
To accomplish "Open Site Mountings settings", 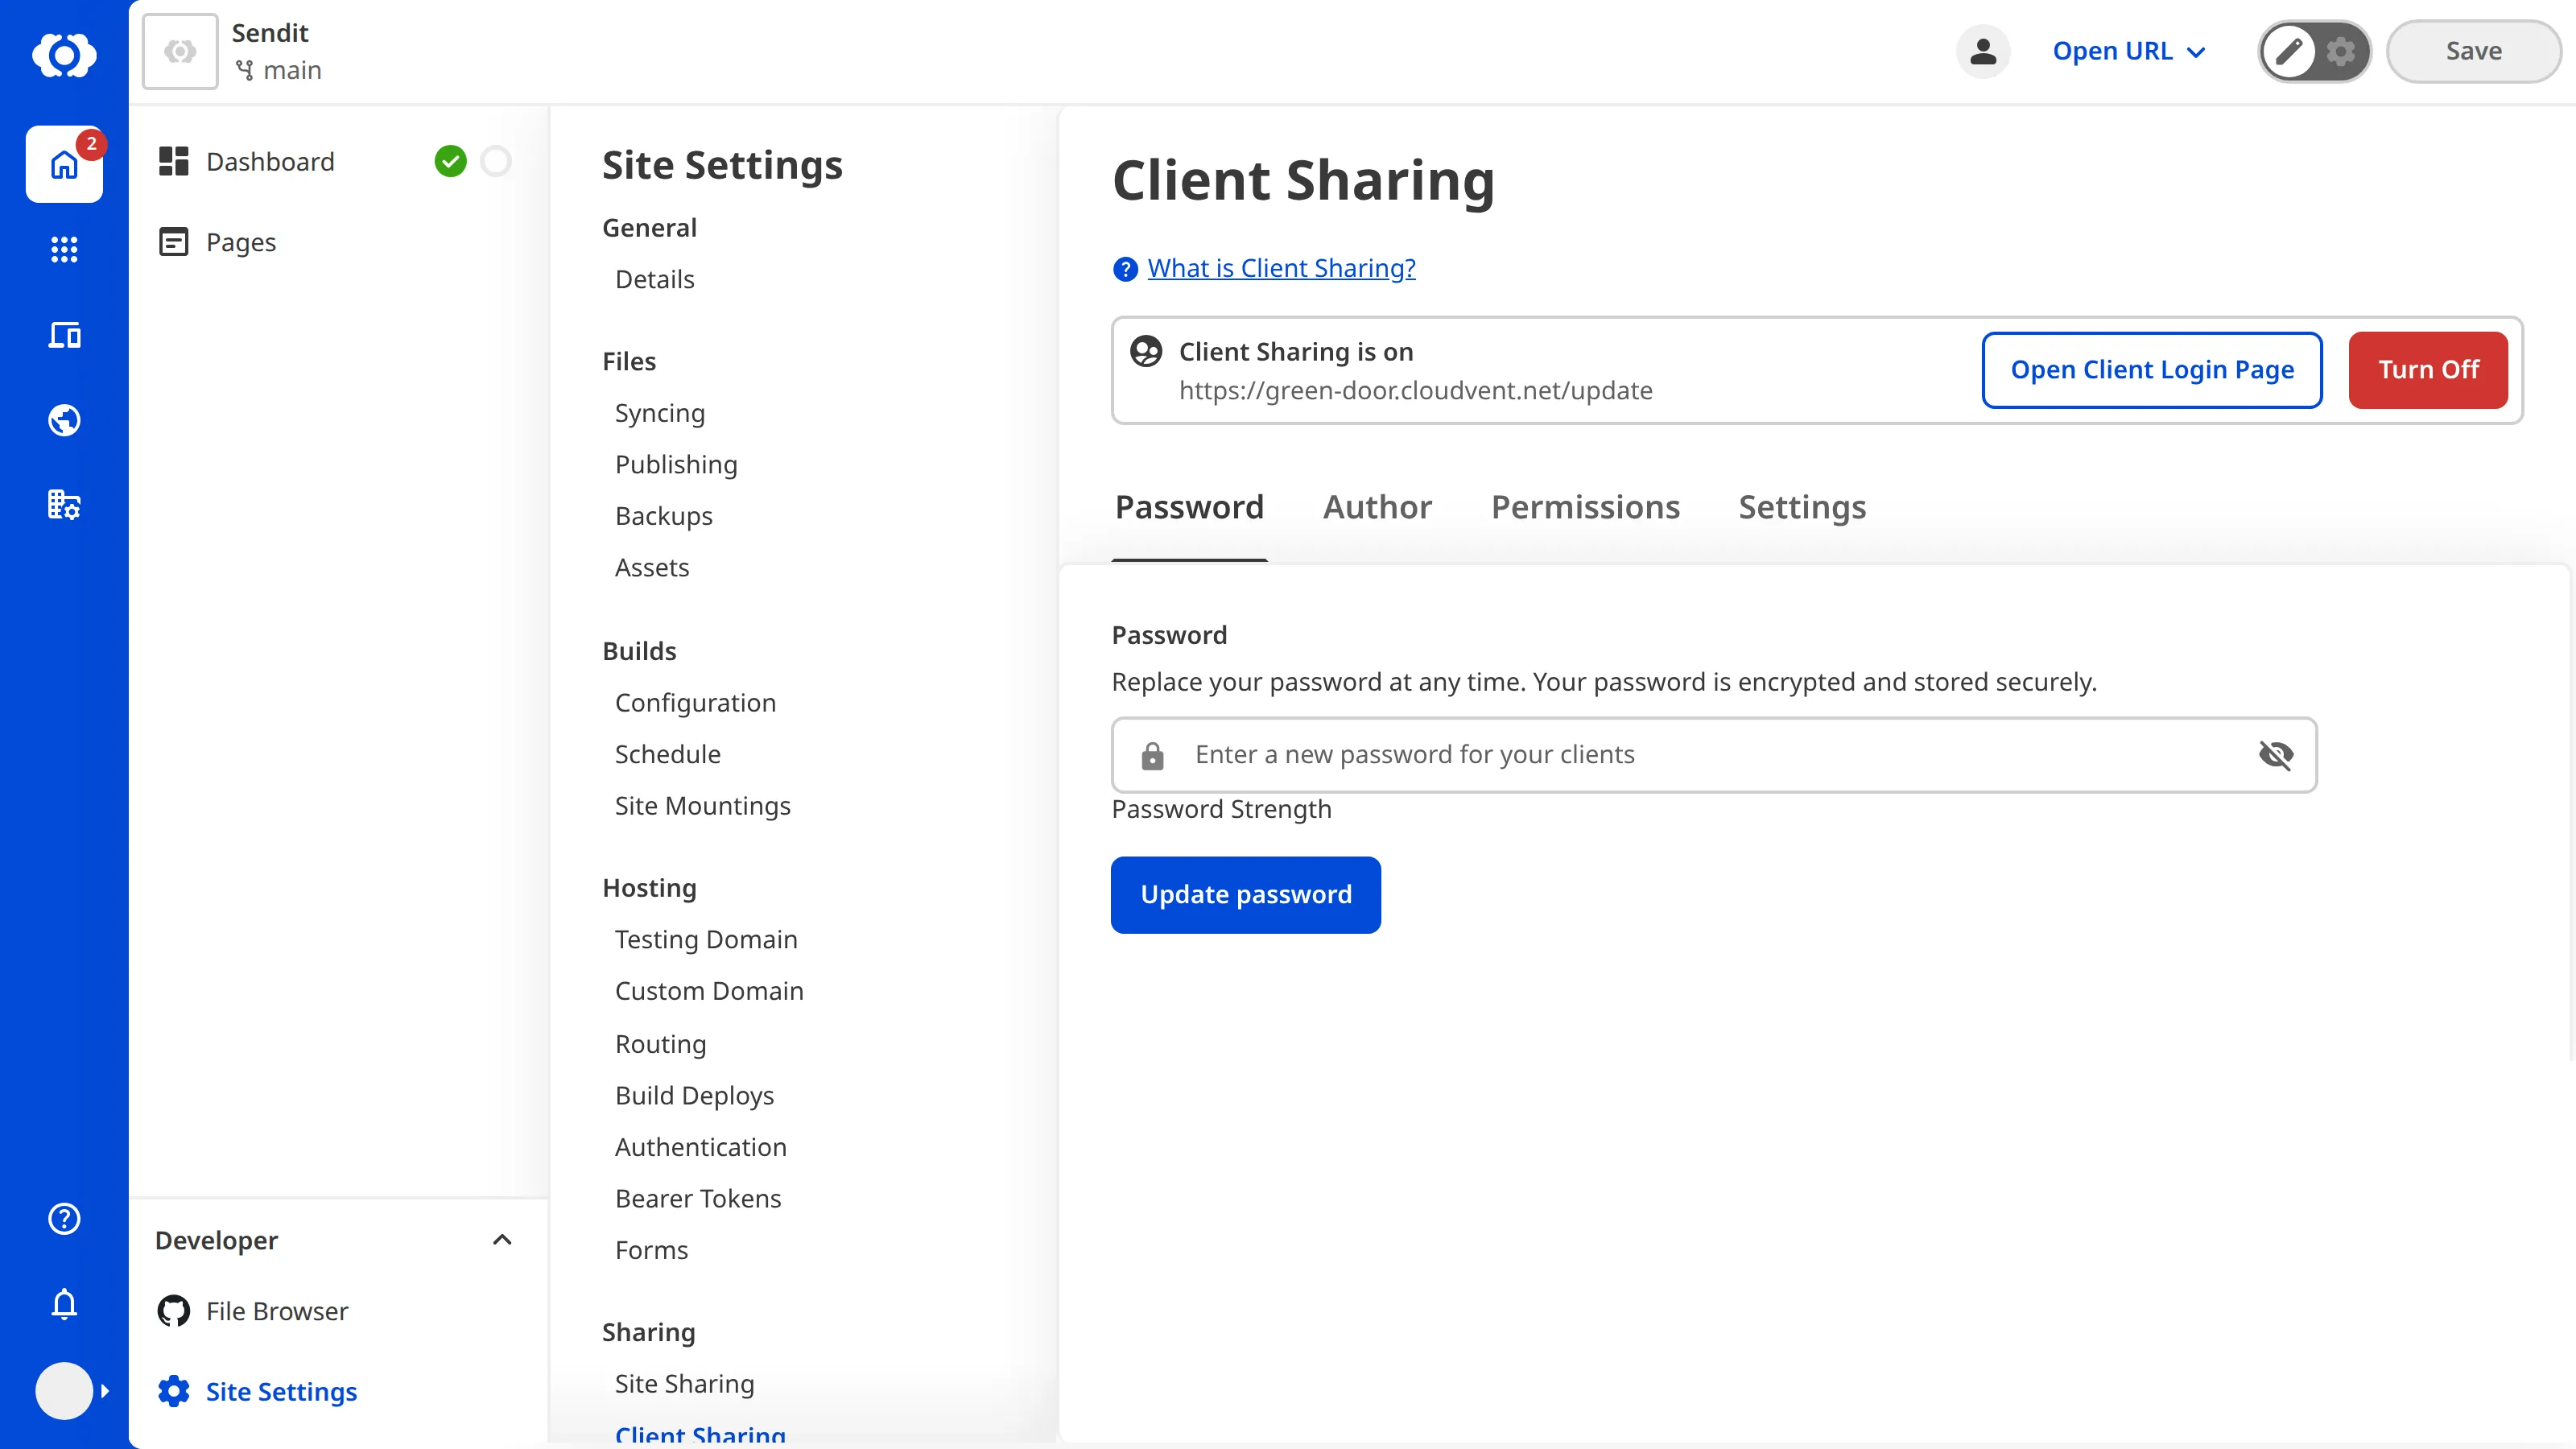I will [x=702, y=806].
